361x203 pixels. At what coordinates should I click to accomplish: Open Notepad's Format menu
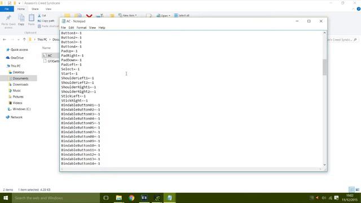81,28
